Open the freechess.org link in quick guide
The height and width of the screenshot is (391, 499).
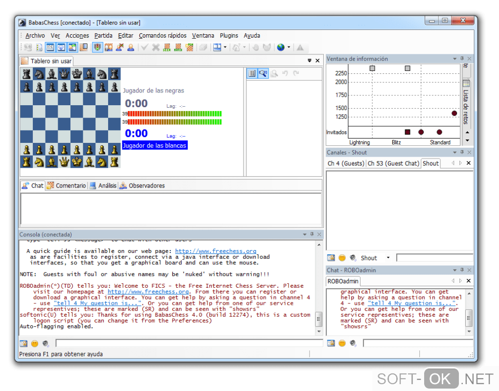pyautogui.click(x=215, y=251)
